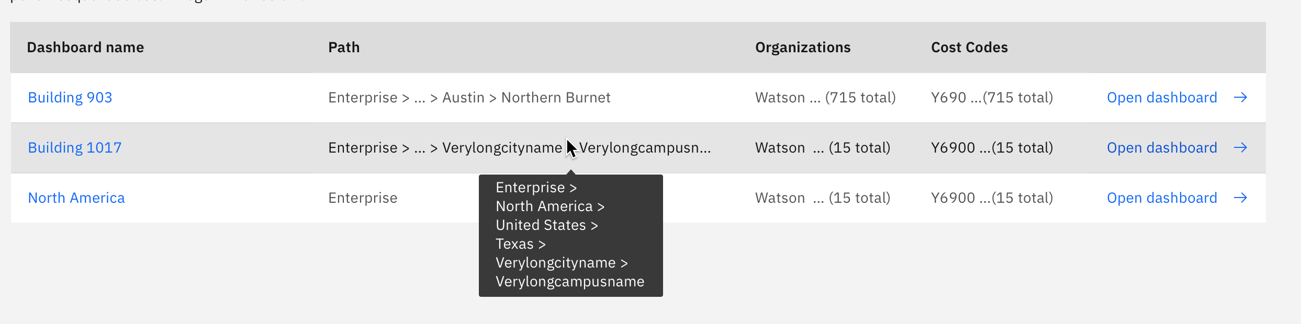Click Open dashboard for Building 1017
Screen dimensions: 1301x324
[1162, 147]
